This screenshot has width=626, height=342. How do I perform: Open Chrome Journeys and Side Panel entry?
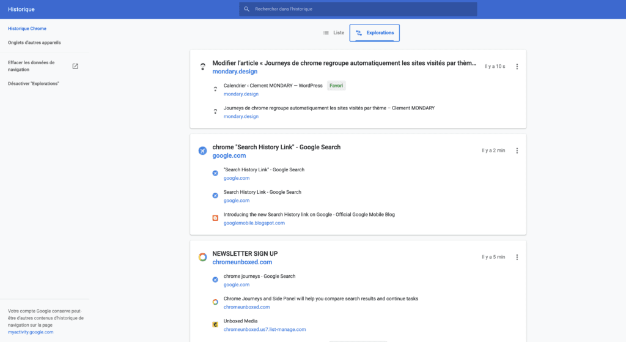[x=320, y=299]
